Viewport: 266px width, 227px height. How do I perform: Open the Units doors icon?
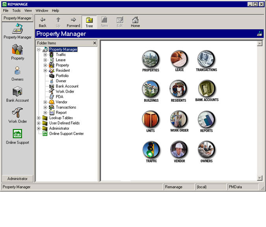151,119
